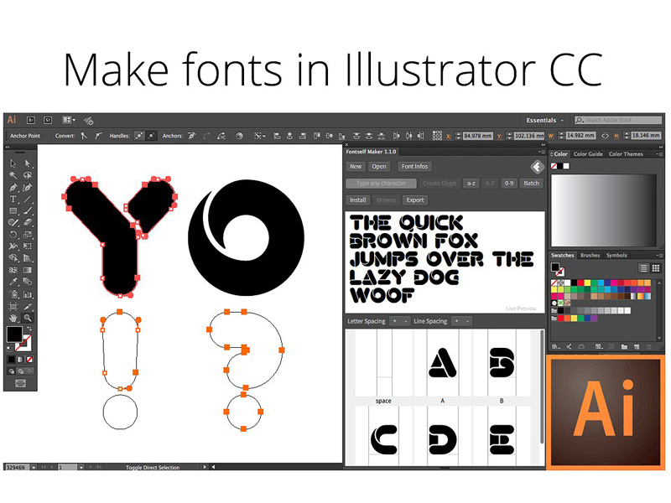
Task: Pick the None swatch in Color panel
Action: (554, 166)
